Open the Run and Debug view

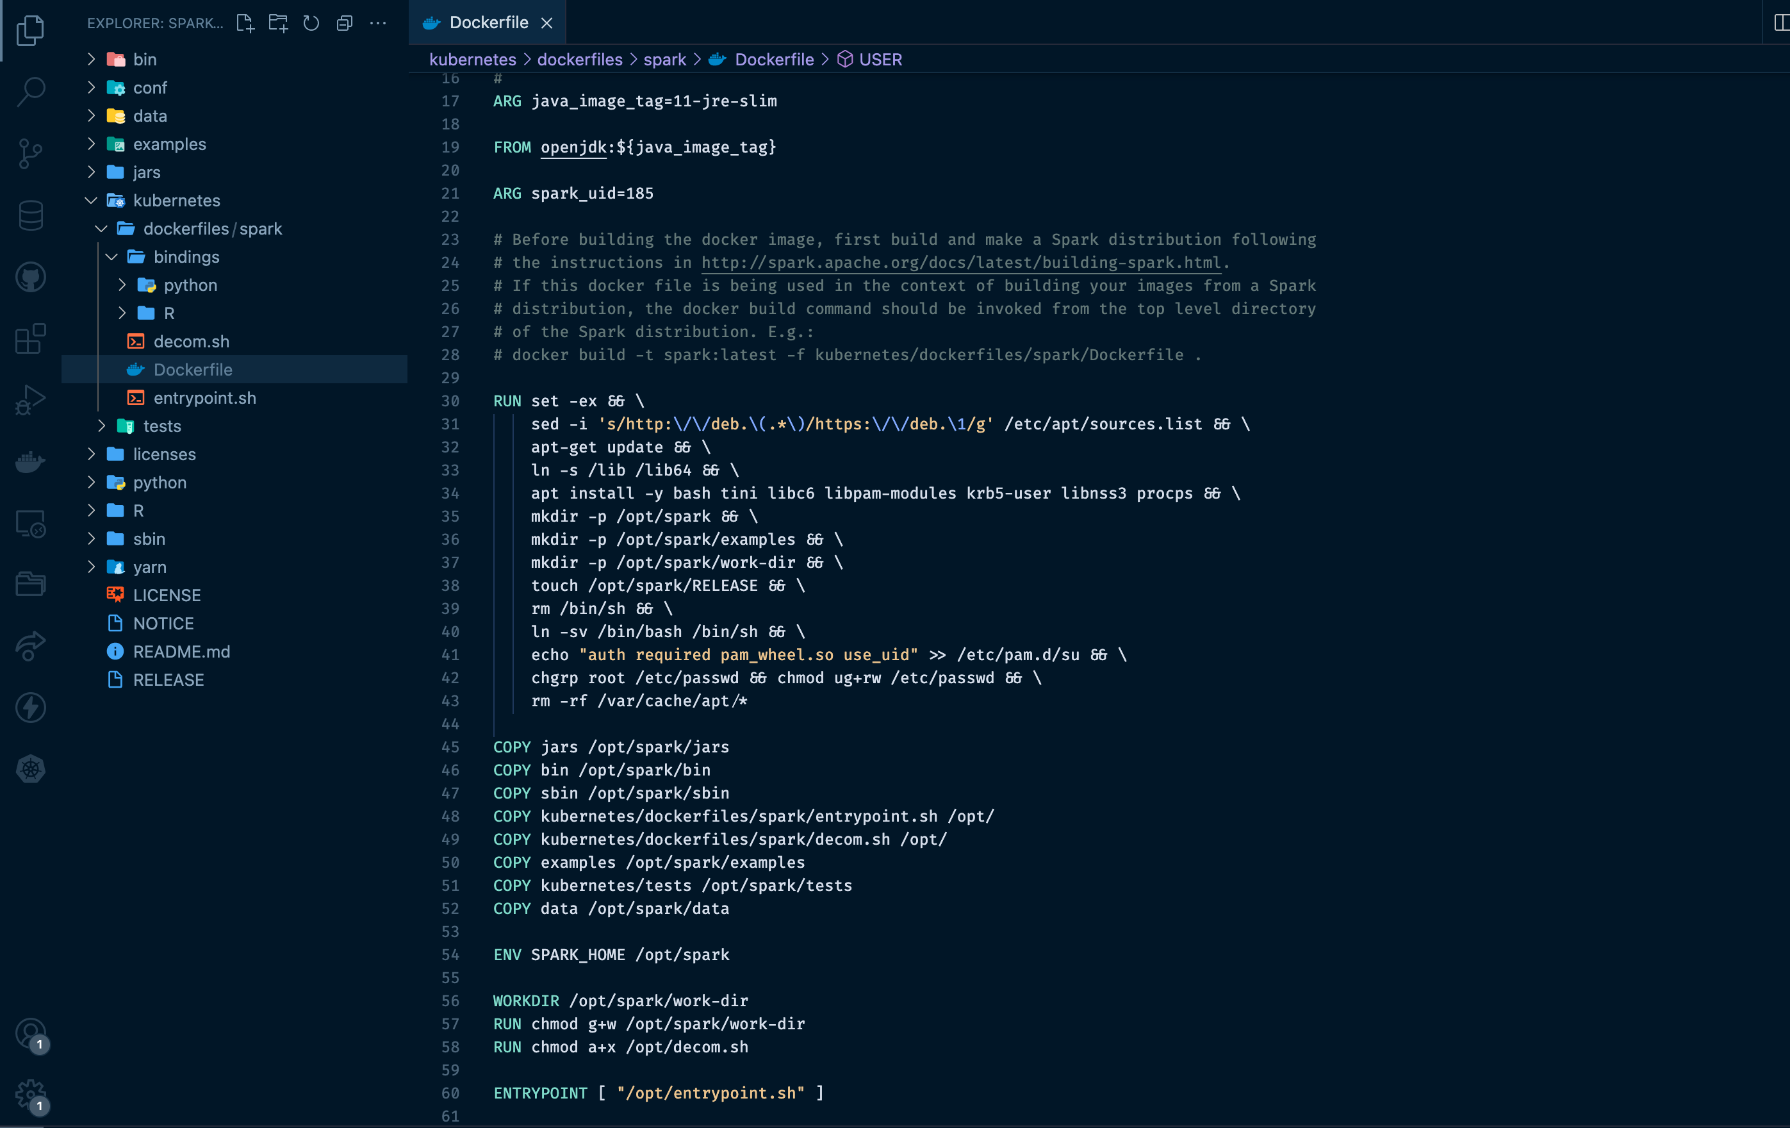tap(31, 399)
